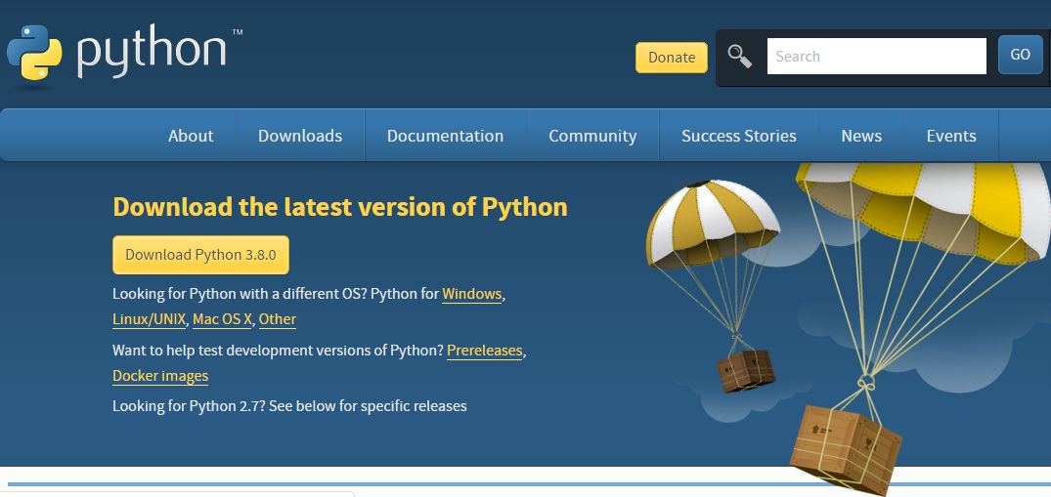This screenshot has height=497, width=1051.
Task: Open the Success Stories menu
Action: coord(739,136)
